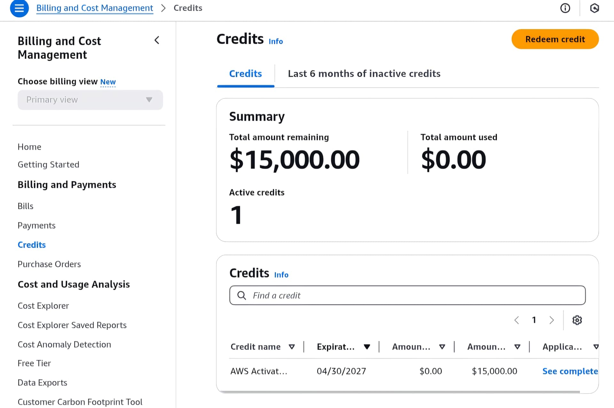Sort by second Amount column arrow

point(517,347)
